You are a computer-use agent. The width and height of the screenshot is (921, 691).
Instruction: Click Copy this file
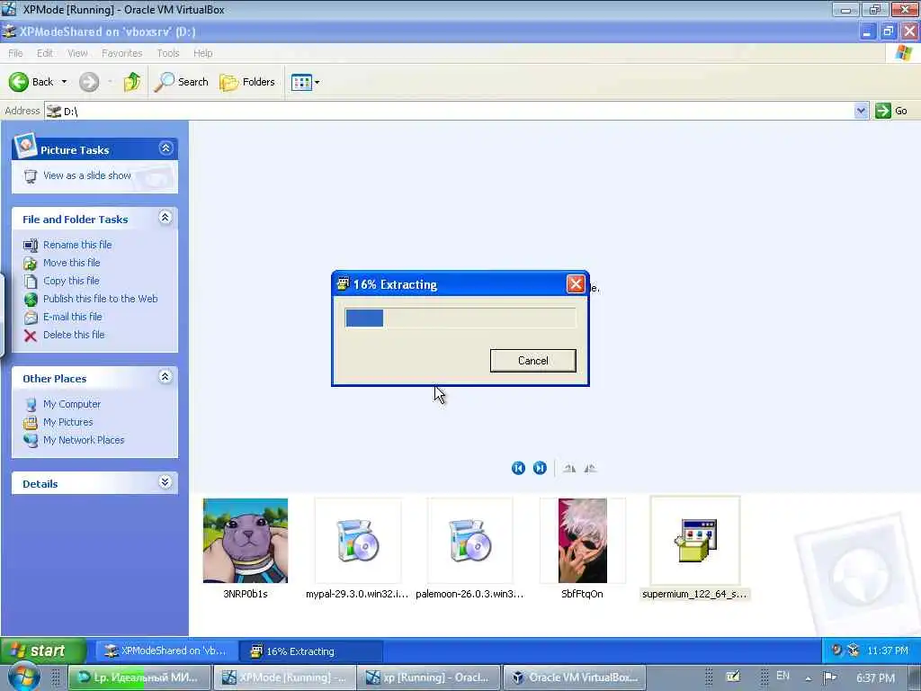[71, 281]
